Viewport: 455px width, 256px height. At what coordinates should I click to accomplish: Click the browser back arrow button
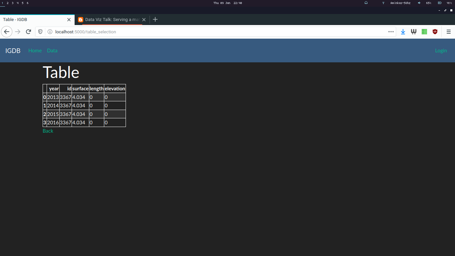coord(7,32)
